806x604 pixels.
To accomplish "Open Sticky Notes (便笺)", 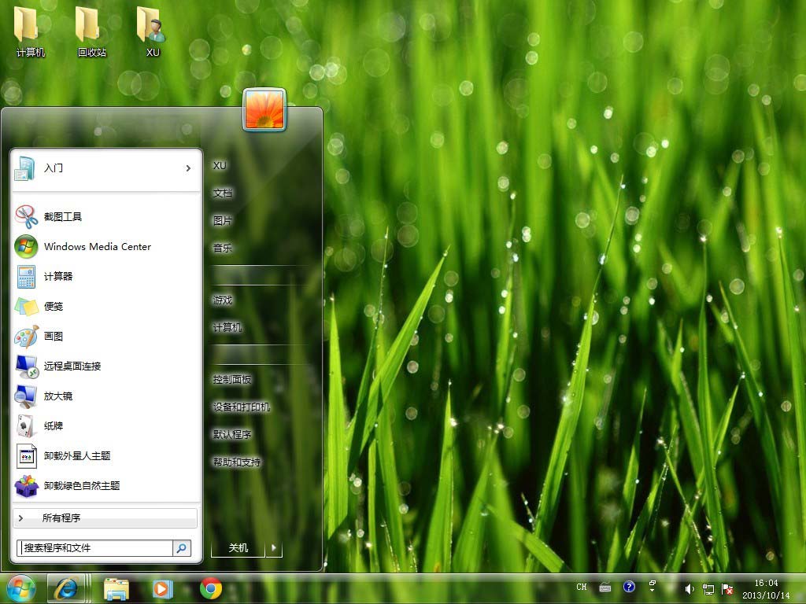I will 53,307.
